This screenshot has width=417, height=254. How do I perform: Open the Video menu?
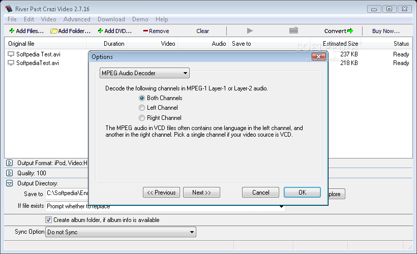(48, 19)
